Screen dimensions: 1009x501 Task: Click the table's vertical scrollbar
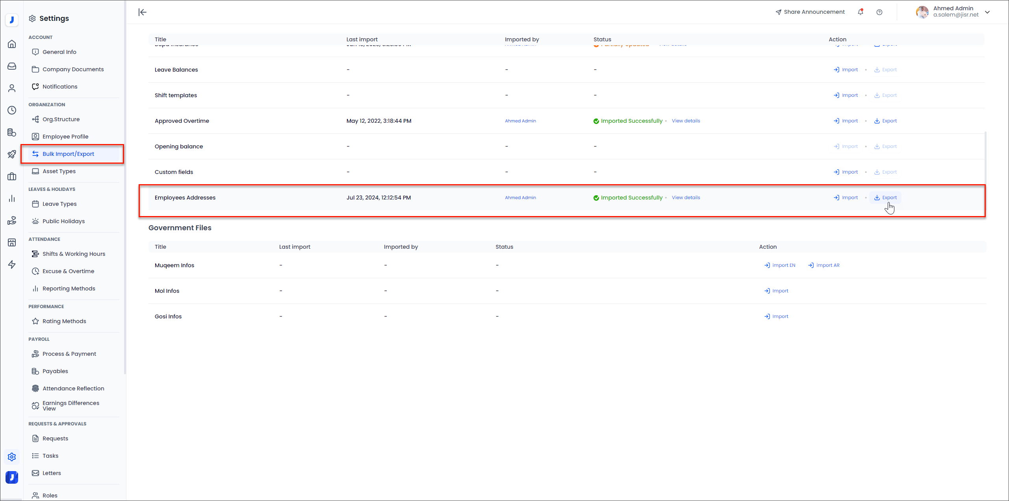(x=985, y=157)
